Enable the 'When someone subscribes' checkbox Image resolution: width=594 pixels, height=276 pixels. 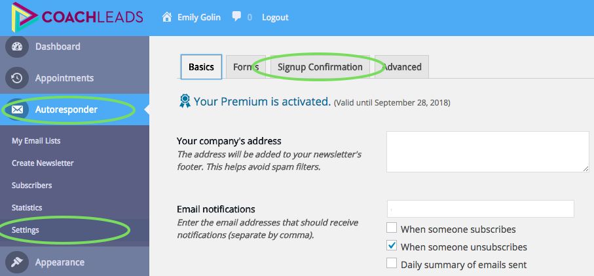click(392, 228)
